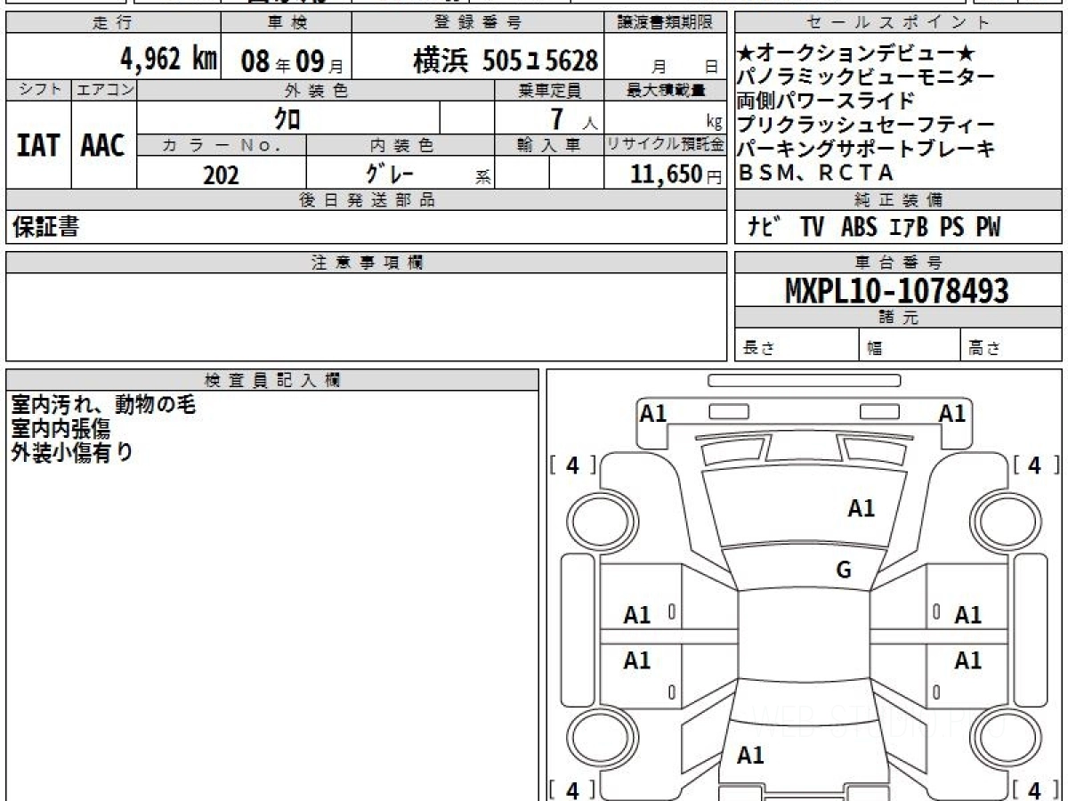Select the 最大積載量 header
This screenshot has width=1068, height=801.
(666, 90)
